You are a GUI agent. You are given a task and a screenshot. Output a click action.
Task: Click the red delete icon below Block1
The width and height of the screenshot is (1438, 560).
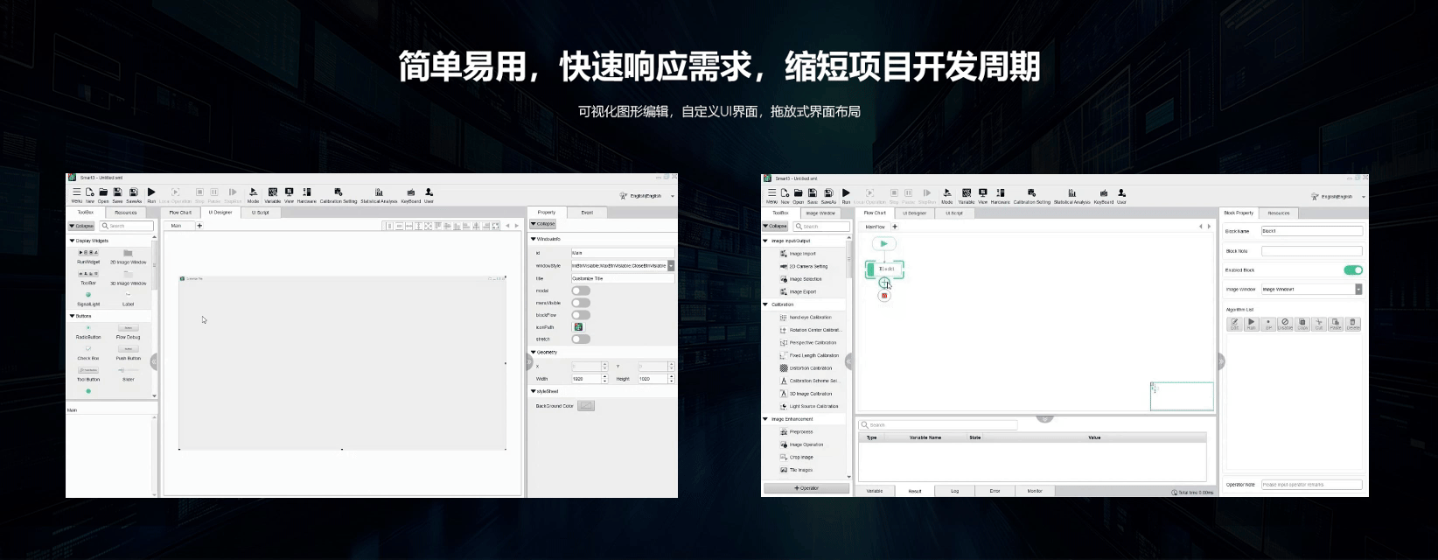pos(884,296)
